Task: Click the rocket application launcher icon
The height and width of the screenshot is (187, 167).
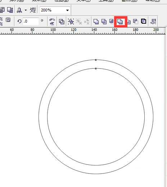Action: click(x=19, y=10)
